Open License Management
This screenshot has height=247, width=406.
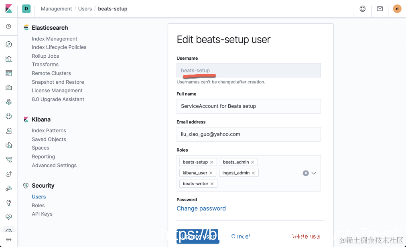click(57, 90)
